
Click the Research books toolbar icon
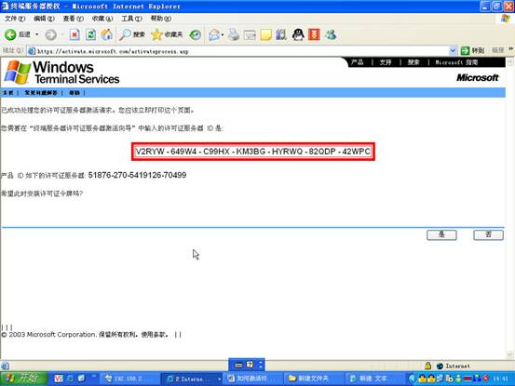(281, 34)
